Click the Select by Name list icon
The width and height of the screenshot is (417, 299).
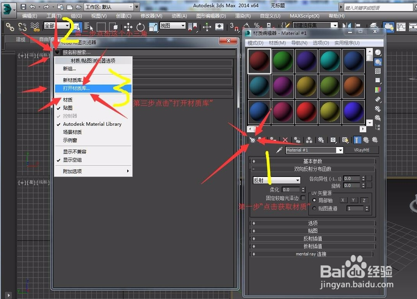point(88,27)
